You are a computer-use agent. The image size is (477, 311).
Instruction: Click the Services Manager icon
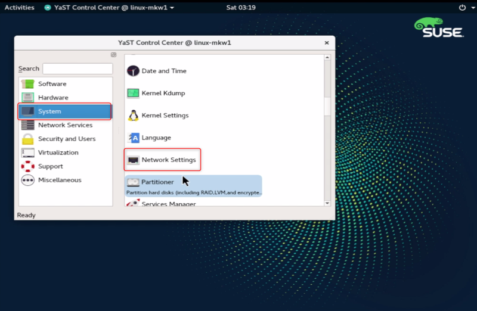tap(133, 203)
